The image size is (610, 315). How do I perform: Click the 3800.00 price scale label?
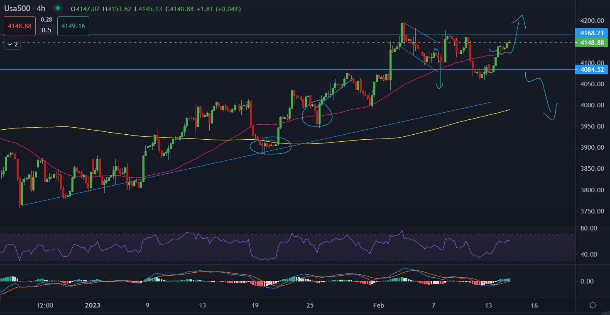tap(591, 190)
